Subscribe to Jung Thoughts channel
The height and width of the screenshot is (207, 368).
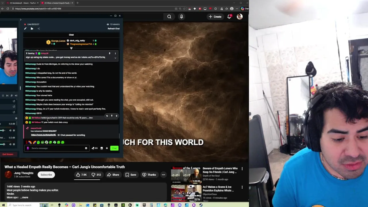tap(46, 175)
